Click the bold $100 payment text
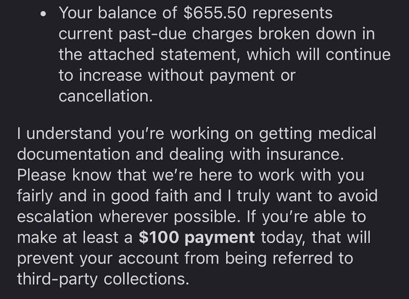Screen dimensions: 409x299 click(197, 238)
